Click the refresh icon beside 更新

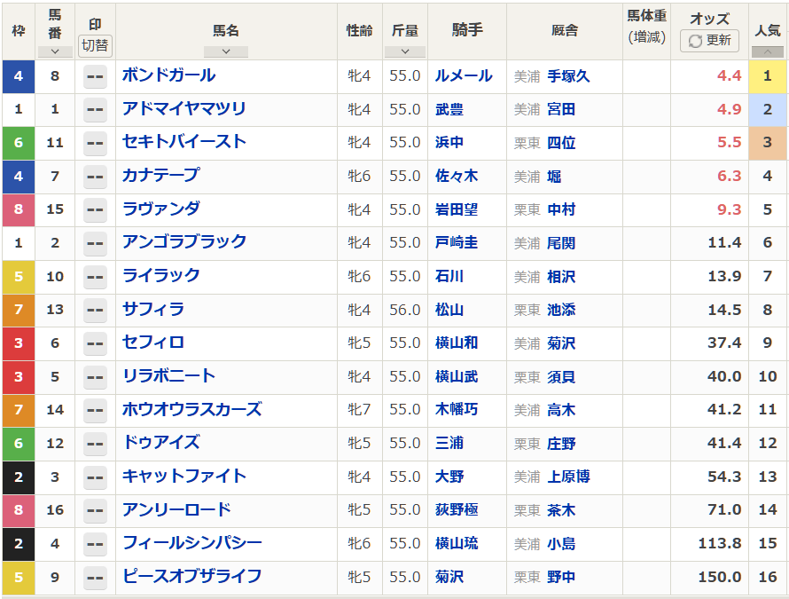[695, 41]
